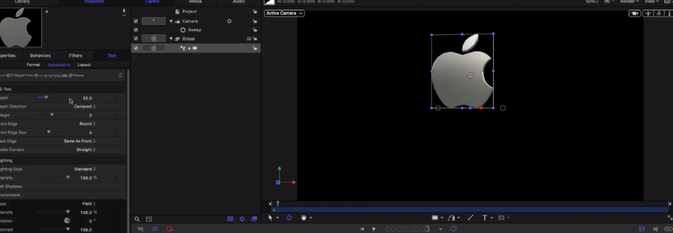Toggle filters display icon in Layers footer
Screen dimensions: 673x233
(254, 219)
